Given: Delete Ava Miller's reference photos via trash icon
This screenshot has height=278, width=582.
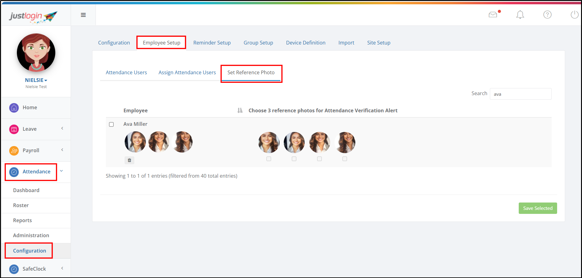Looking at the screenshot, I should [x=129, y=160].
